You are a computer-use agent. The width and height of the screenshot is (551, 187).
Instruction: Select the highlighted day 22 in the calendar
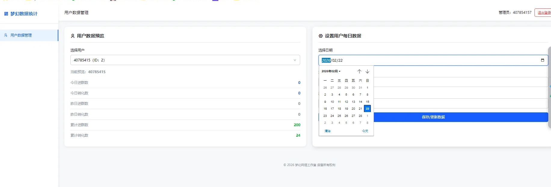pos(367,108)
